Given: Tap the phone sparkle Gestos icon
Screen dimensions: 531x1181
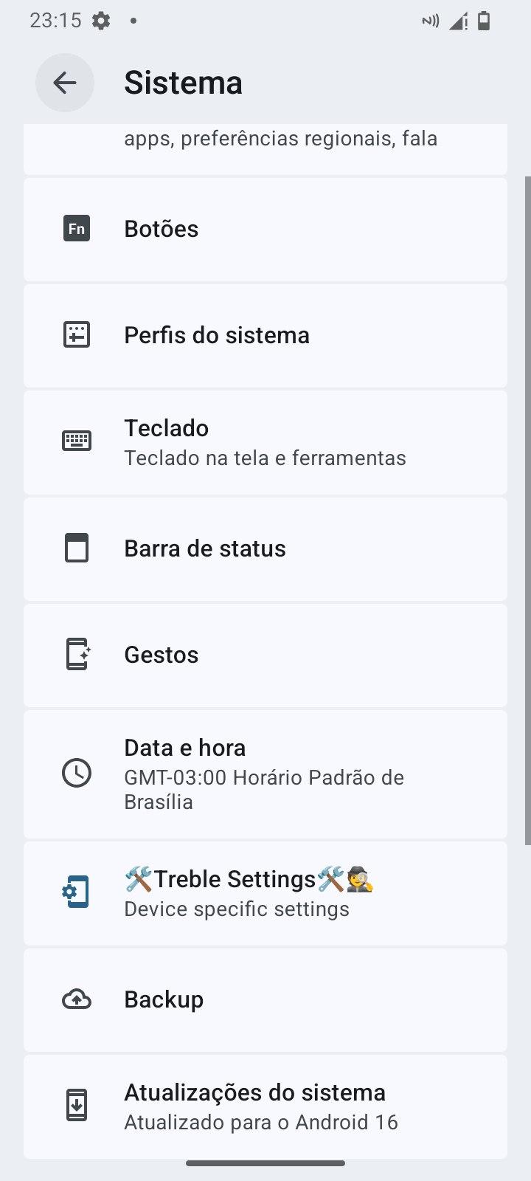Looking at the screenshot, I should [x=77, y=655].
